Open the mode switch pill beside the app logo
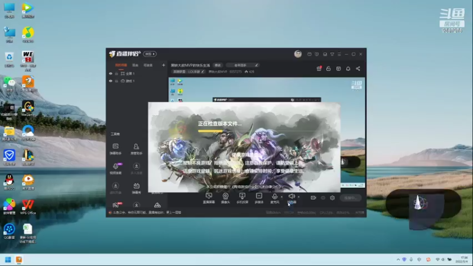The image size is (473, 266). click(x=150, y=54)
